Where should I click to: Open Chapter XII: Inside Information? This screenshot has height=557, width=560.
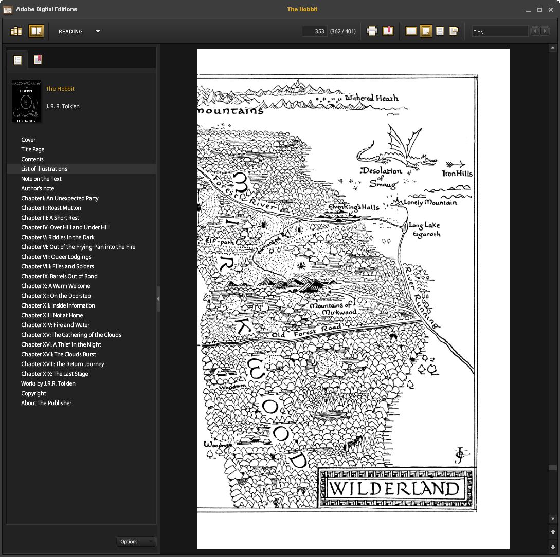(x=58, y=305)
